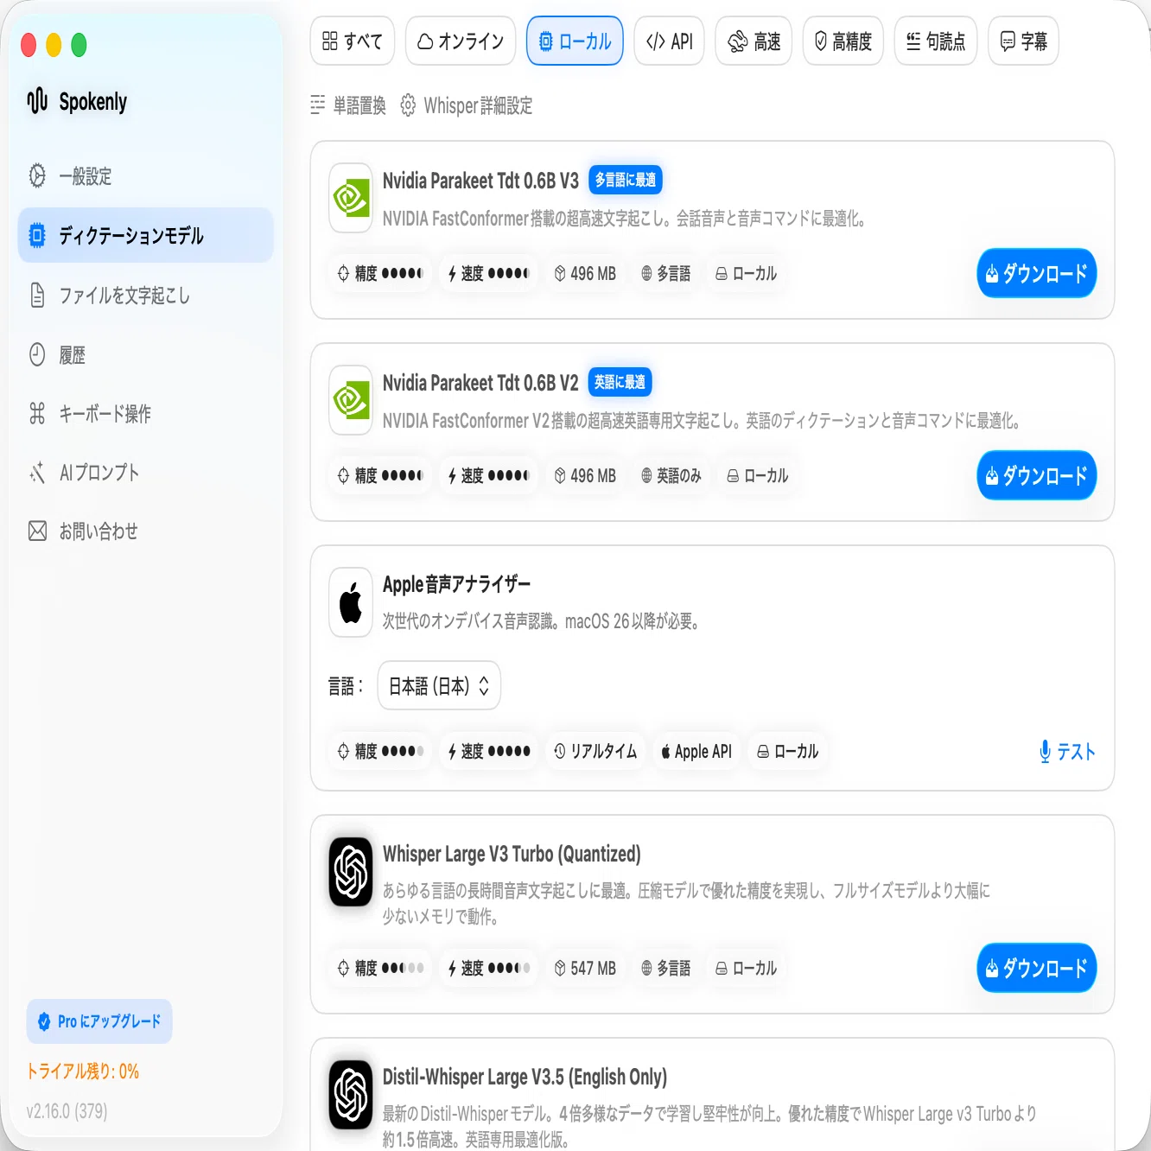1151x1151 pixels.
Task: Click the 精度 rating chip of Parakeet V3
Action: click(x=380, y=273)
